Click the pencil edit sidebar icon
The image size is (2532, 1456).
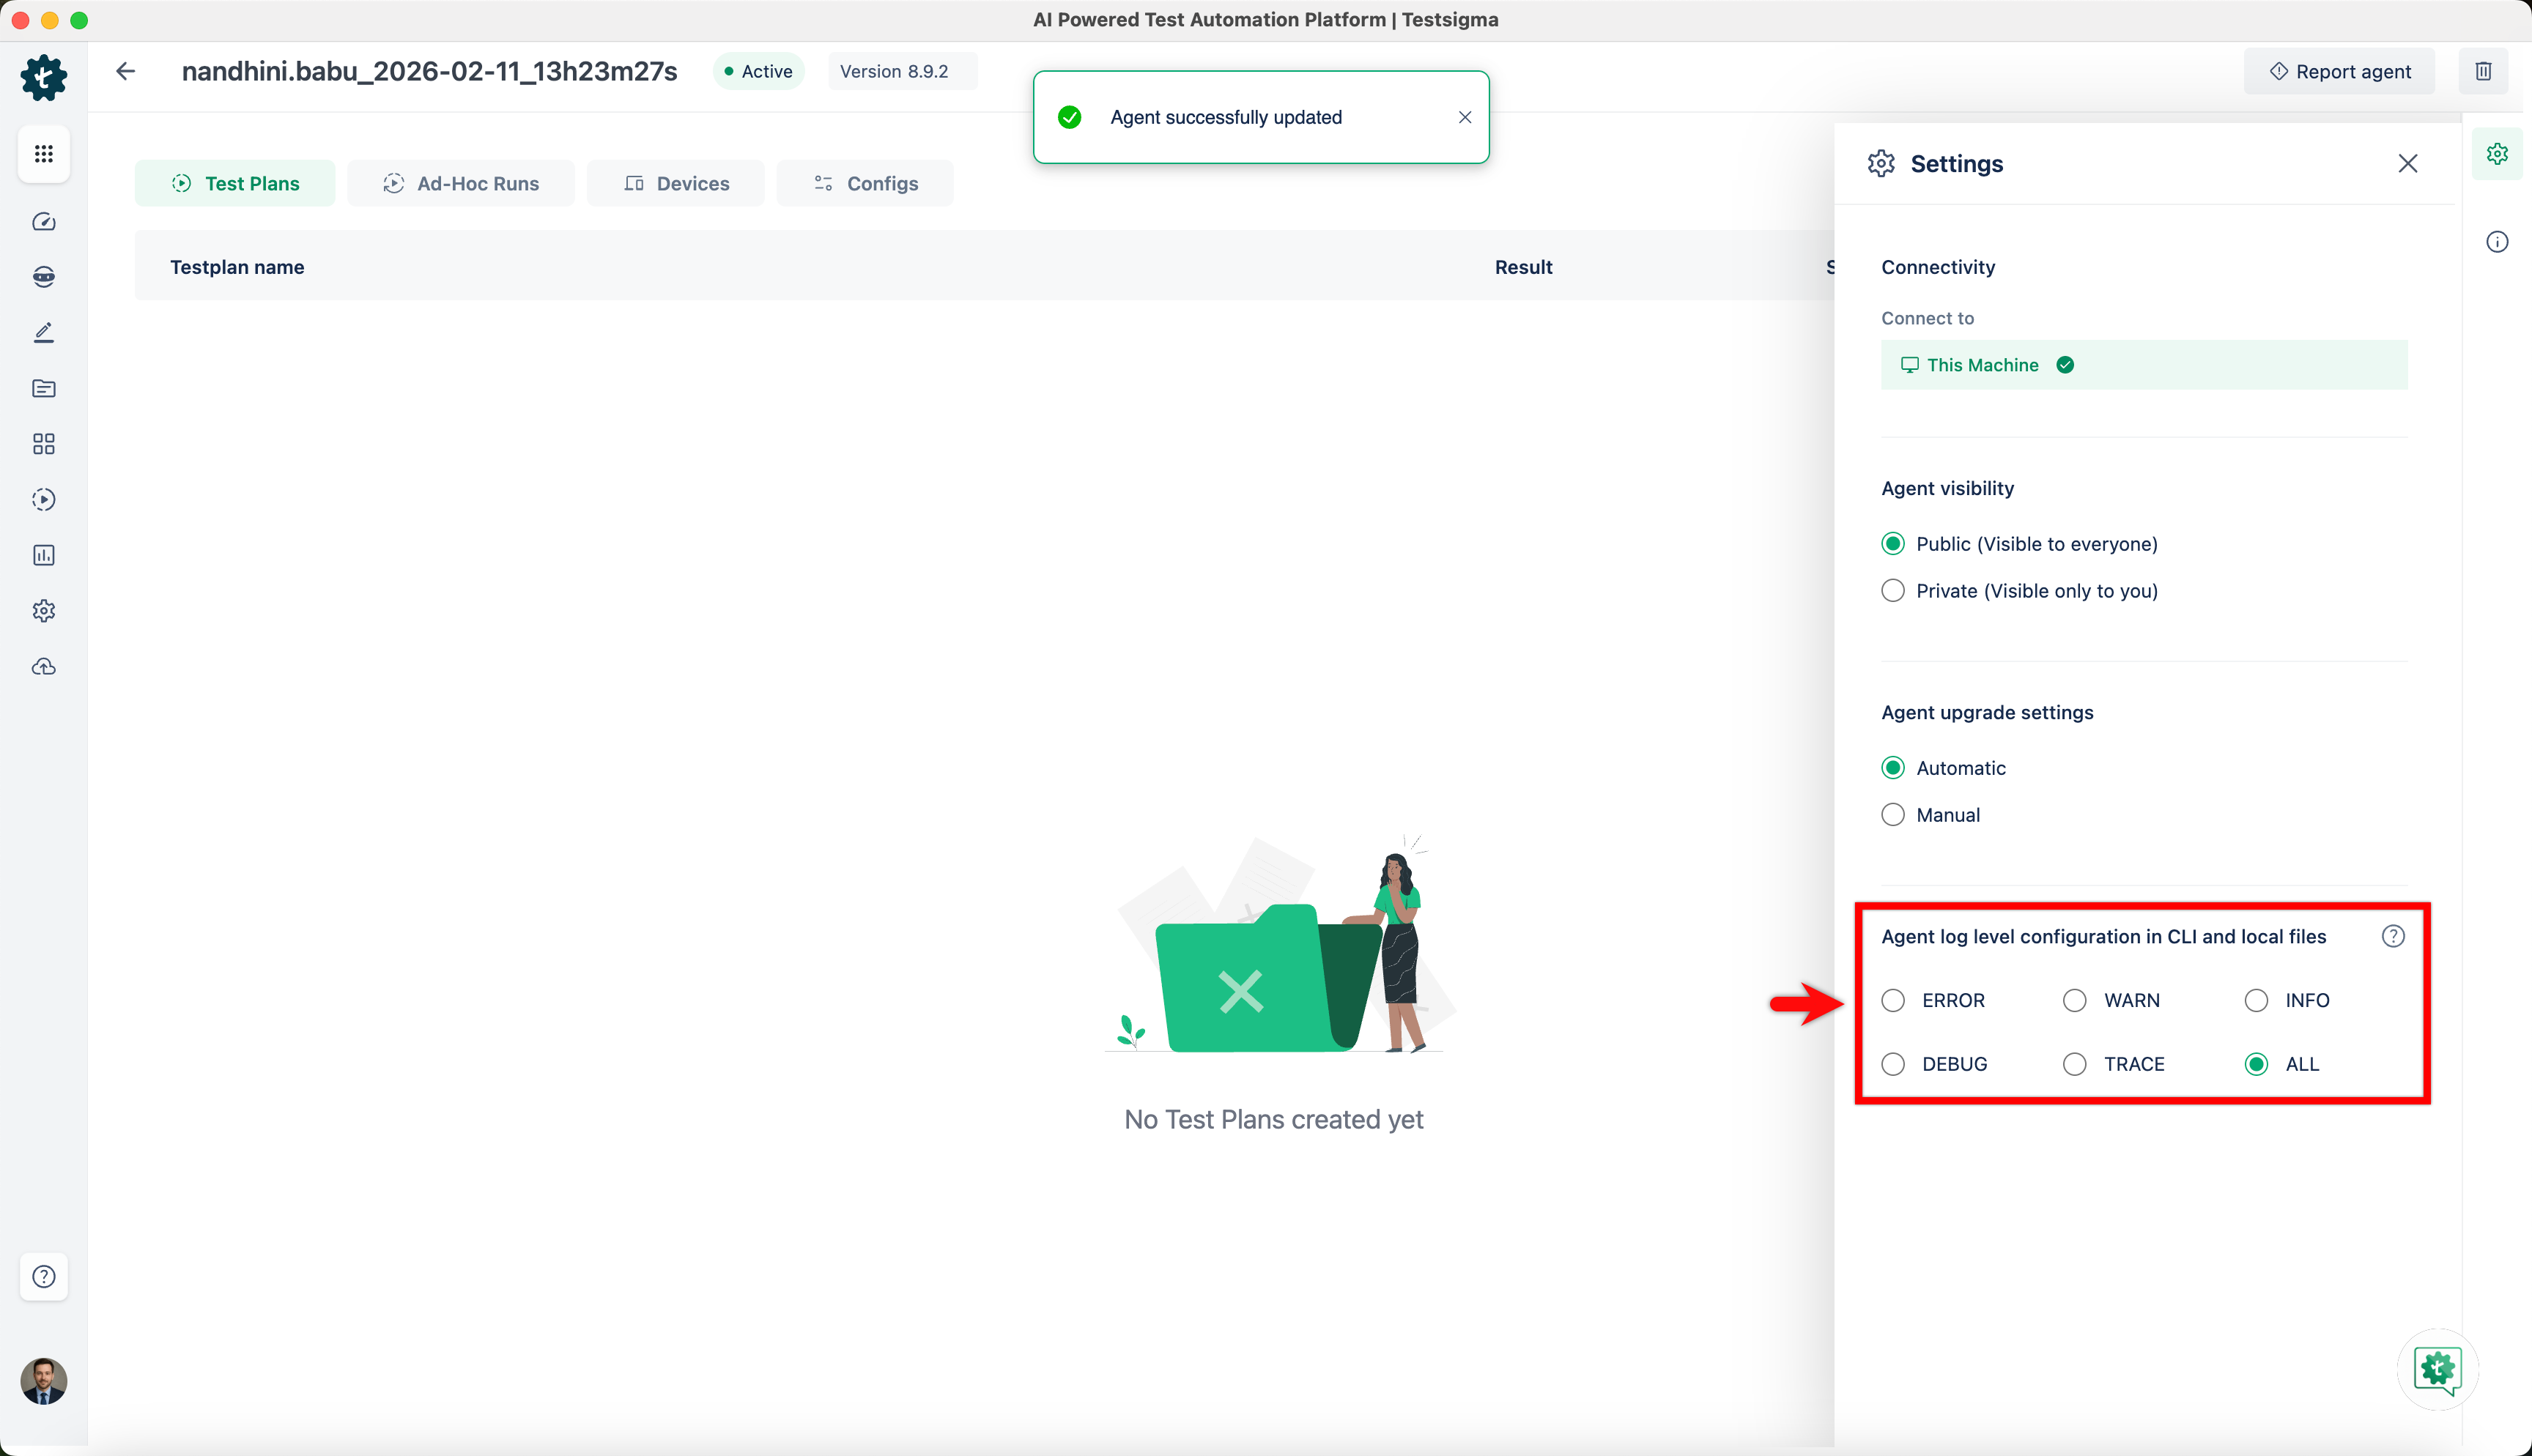tap(43, 333)
